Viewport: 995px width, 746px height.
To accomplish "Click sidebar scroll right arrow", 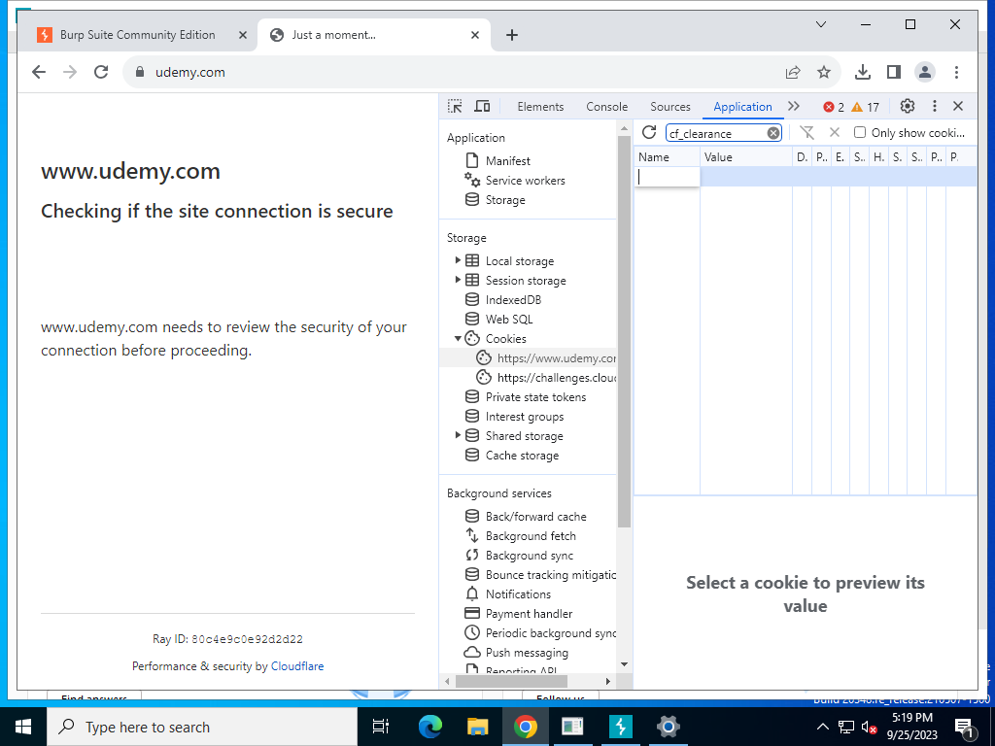I will 608,681.
